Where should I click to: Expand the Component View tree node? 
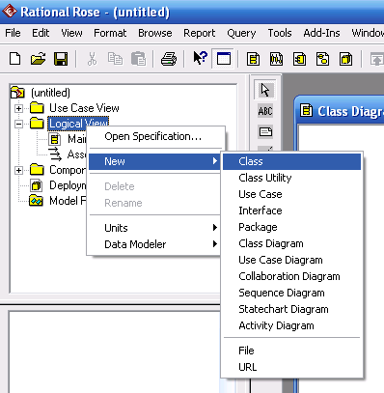click(x=18, y=170)
